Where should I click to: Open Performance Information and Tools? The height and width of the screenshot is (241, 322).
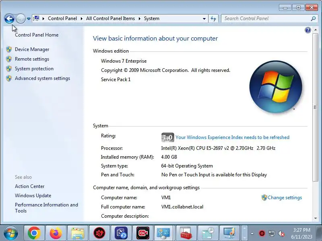coord(46,208)
